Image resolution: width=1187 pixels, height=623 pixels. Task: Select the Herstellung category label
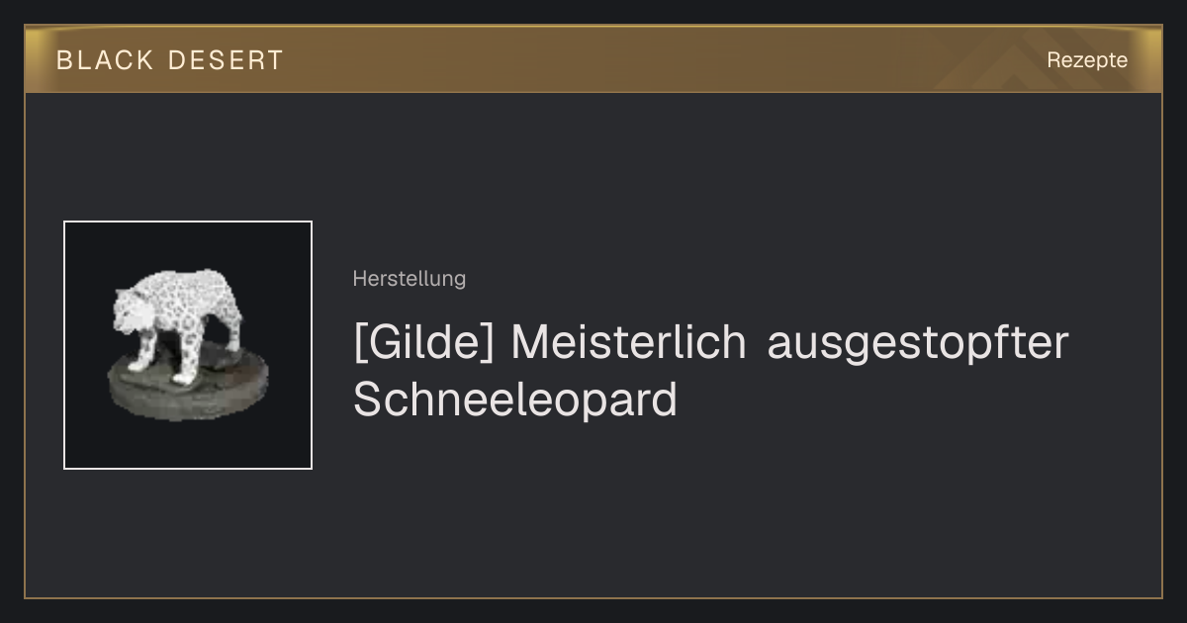point(409,279)
